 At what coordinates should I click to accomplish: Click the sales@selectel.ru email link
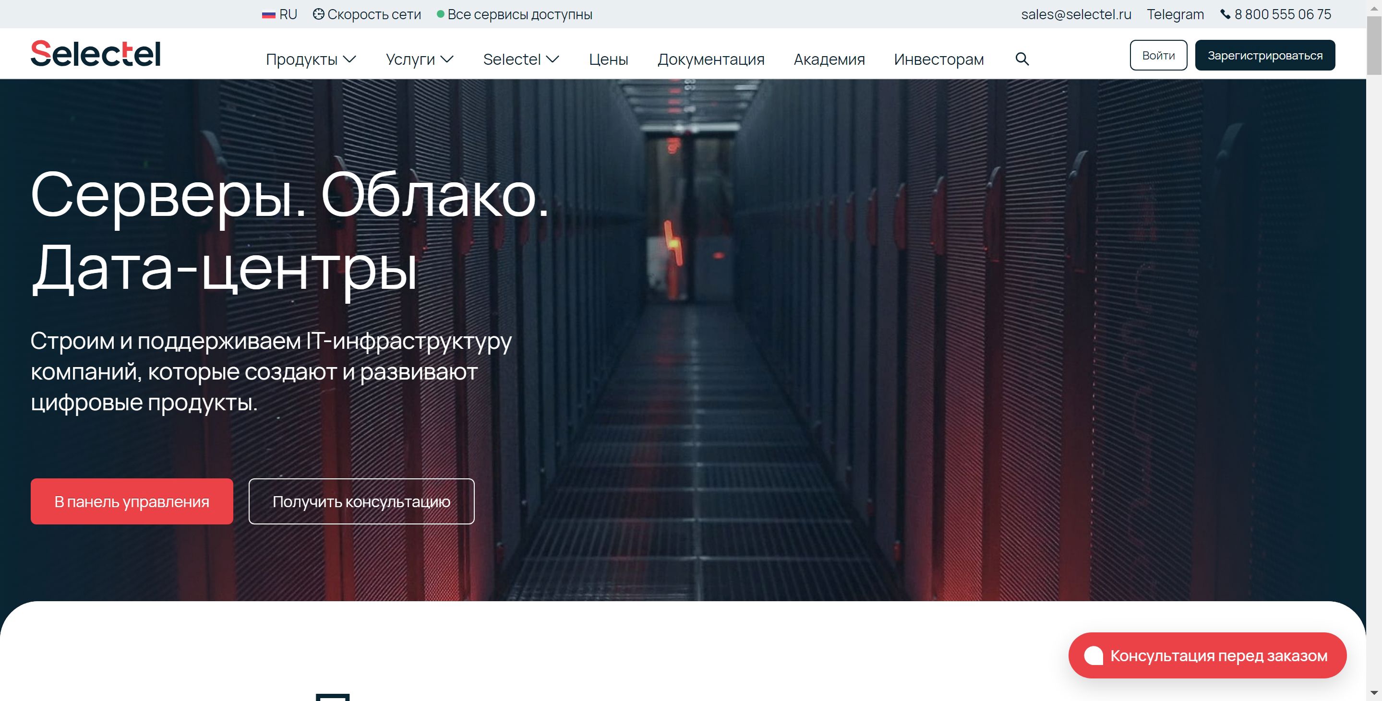click(1076, 14)
